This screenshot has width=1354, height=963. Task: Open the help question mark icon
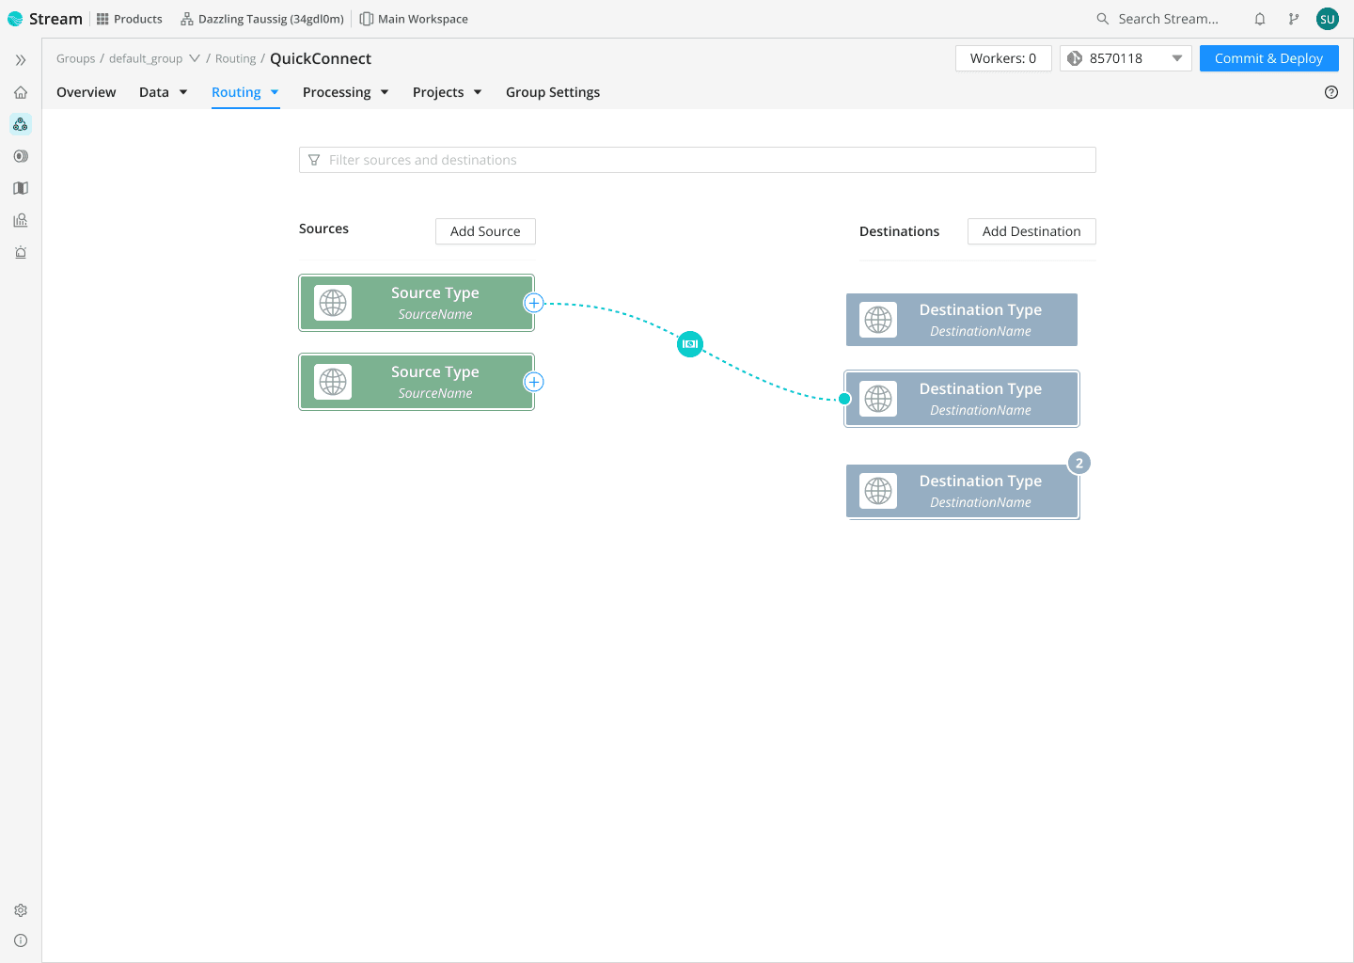click(1331, 92)
